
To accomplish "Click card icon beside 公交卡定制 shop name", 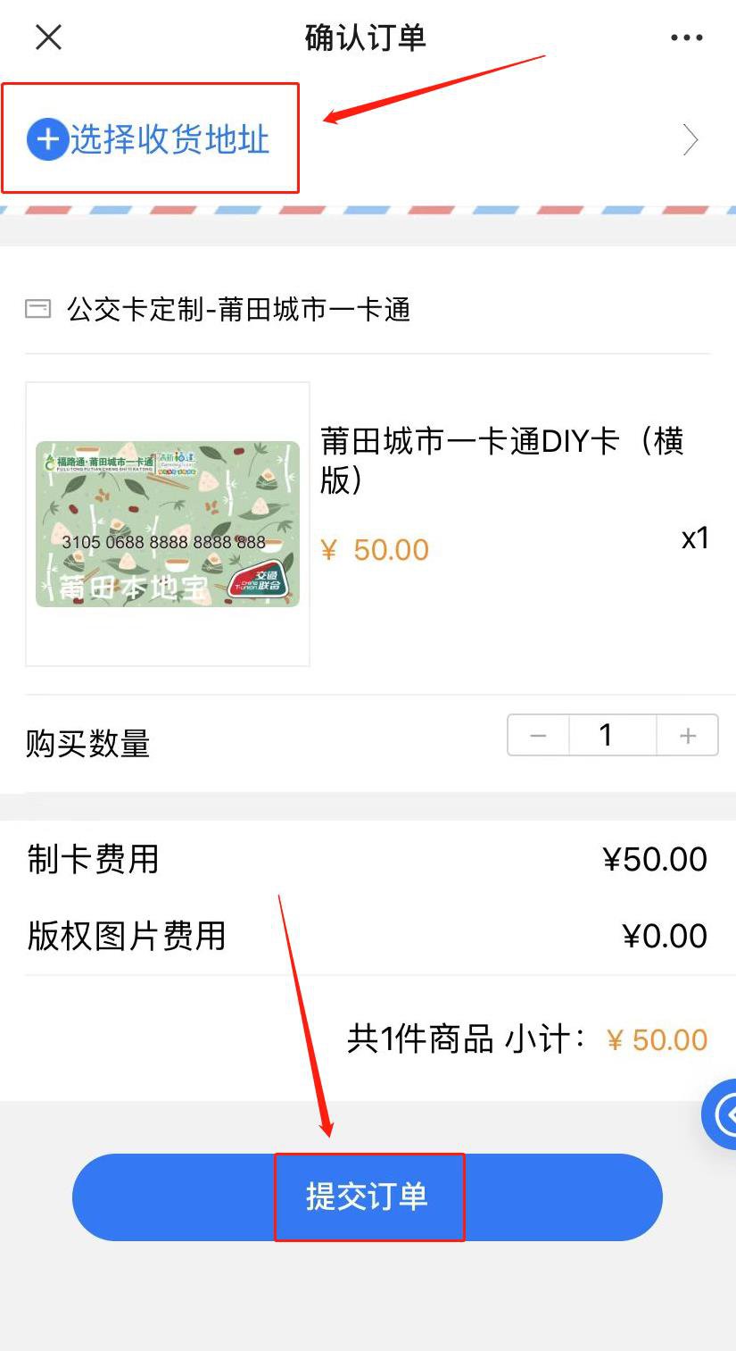I will click(x=37, y=310).
